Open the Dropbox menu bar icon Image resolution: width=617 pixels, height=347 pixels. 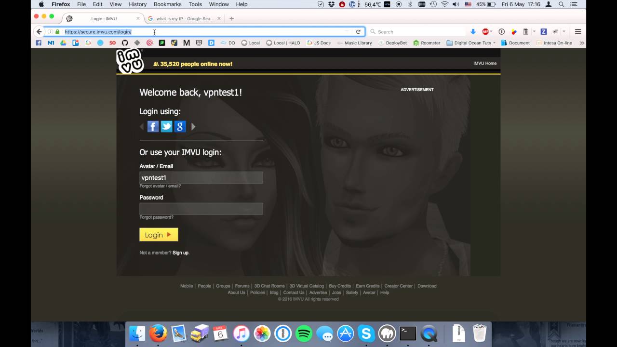tap(332, 4)
